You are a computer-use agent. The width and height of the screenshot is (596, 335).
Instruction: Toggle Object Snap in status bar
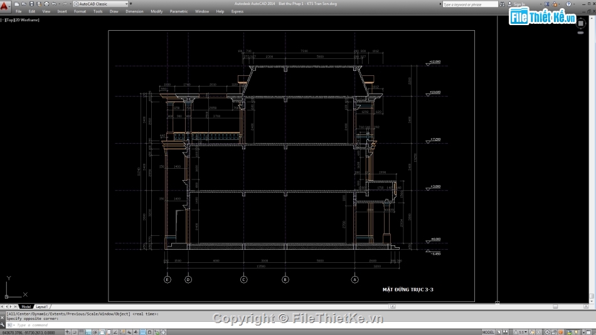pyautogui.click(x=102, y=332)
